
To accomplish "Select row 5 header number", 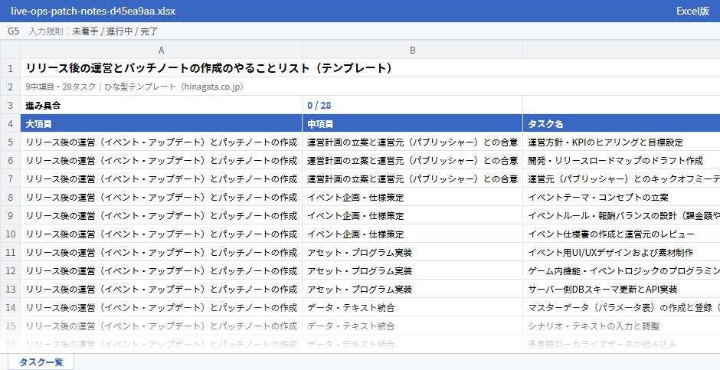I will point(10,142).
